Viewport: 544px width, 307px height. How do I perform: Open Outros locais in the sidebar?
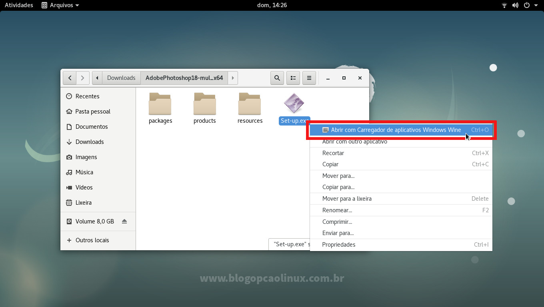tap(98, 240)
